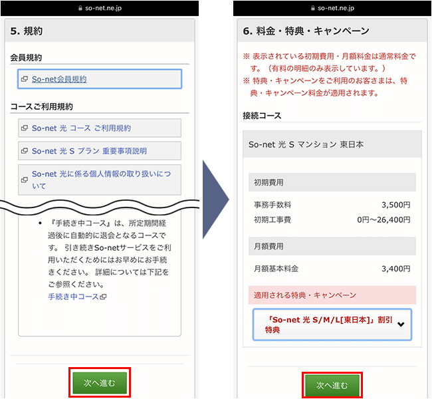Click the 0円〜26,400円 value
This screenshot has width=432, height=399.
tap(383, 219)
